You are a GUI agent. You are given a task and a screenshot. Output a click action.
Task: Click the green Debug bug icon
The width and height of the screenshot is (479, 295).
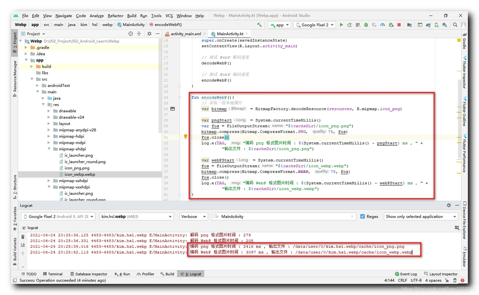click(366, 25)
